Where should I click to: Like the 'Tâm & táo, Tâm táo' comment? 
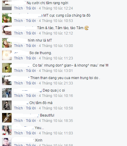pos(18,33)
